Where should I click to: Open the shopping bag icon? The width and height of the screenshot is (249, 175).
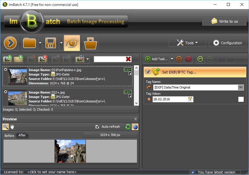tap(91, 43)
